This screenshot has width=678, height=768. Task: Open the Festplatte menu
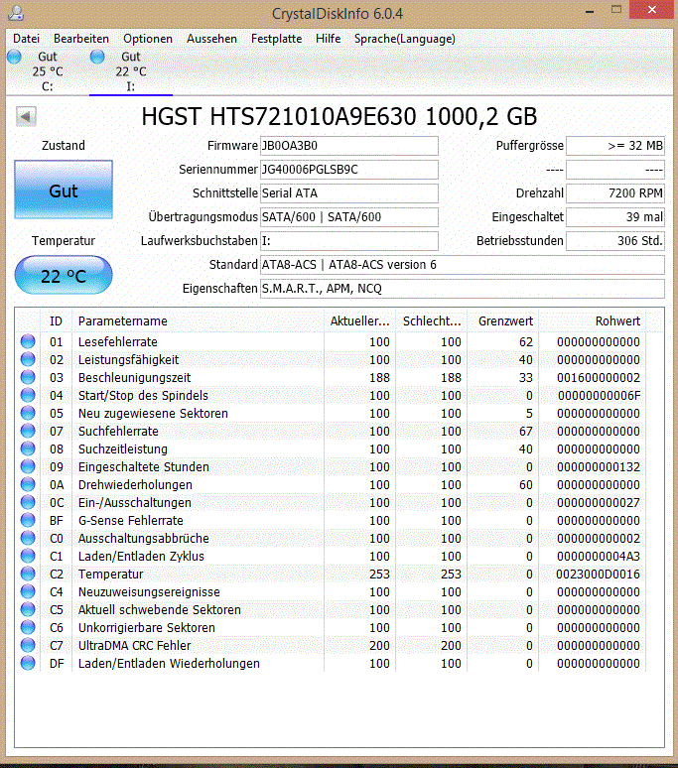pyautogui.click(x=276, y=39)
